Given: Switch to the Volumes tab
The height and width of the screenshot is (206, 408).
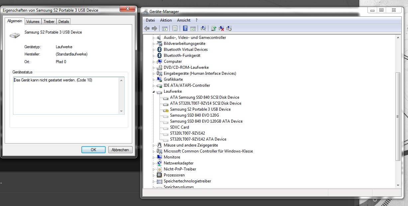Looking at the screenshot, I should [33, 22].
